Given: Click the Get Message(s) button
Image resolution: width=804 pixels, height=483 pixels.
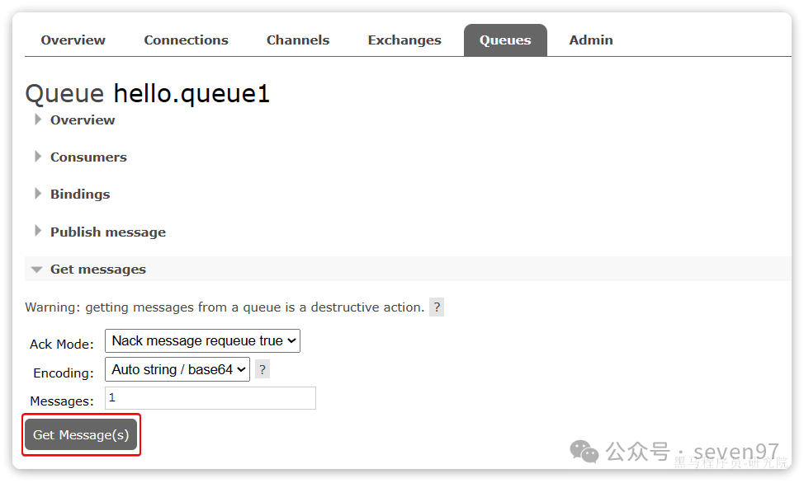Looking at the screenshot, I should pyautogui.click(x=81, y=435).
